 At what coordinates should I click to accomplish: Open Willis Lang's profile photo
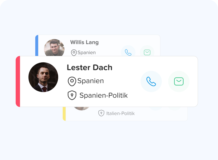[x=54, y=48]
